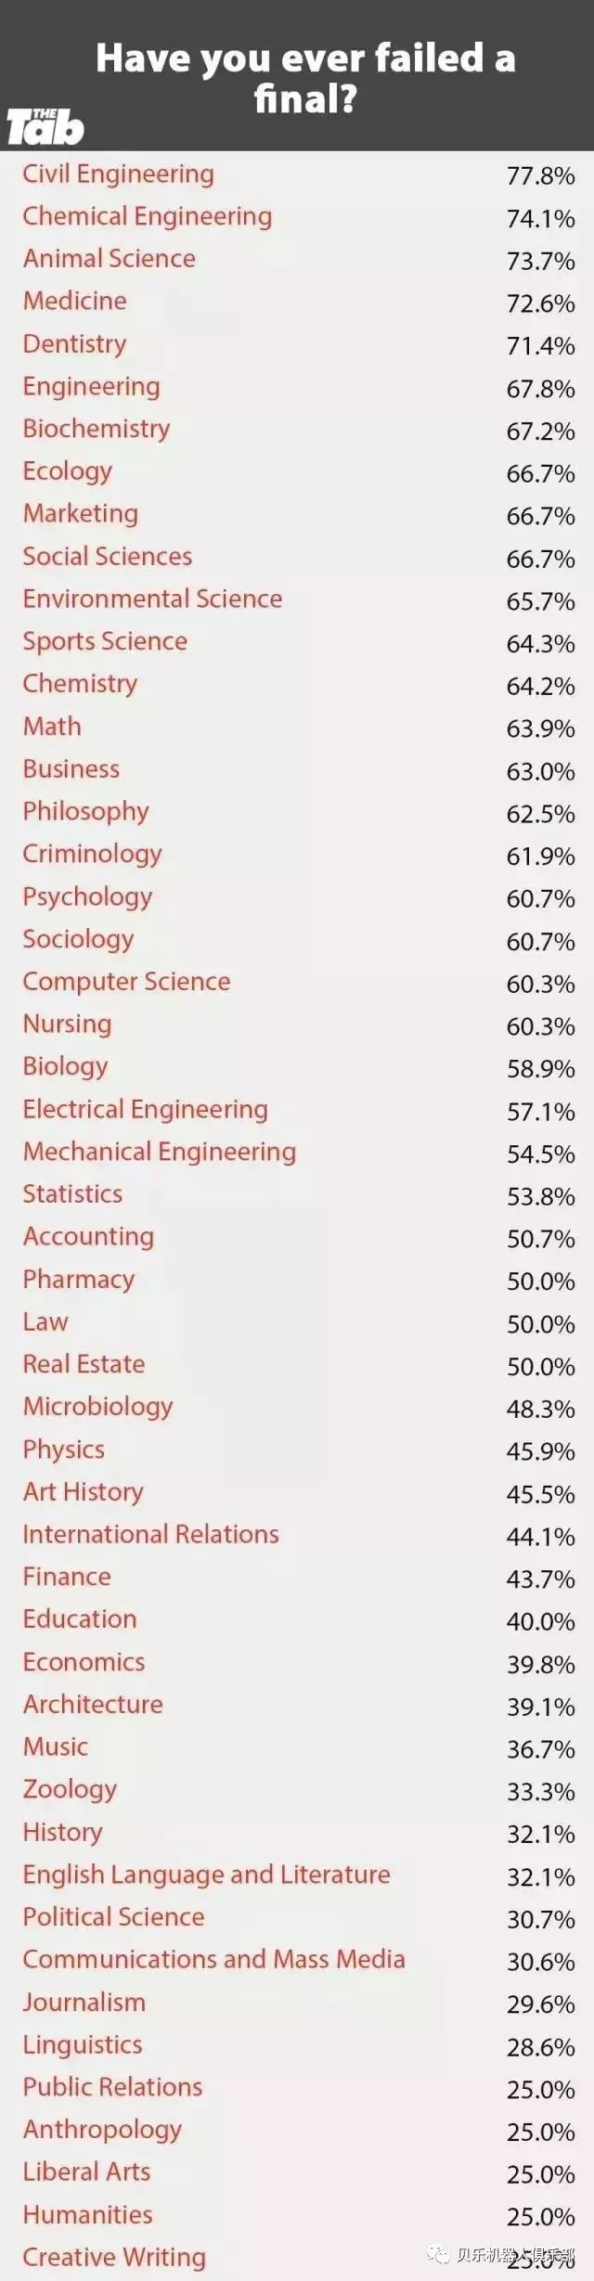Click The Tab logo in header

coord(45,126)
